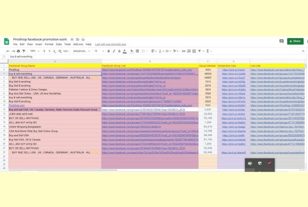Open the Insert menu
The image size is (308, 207).
tap(39, 44)
